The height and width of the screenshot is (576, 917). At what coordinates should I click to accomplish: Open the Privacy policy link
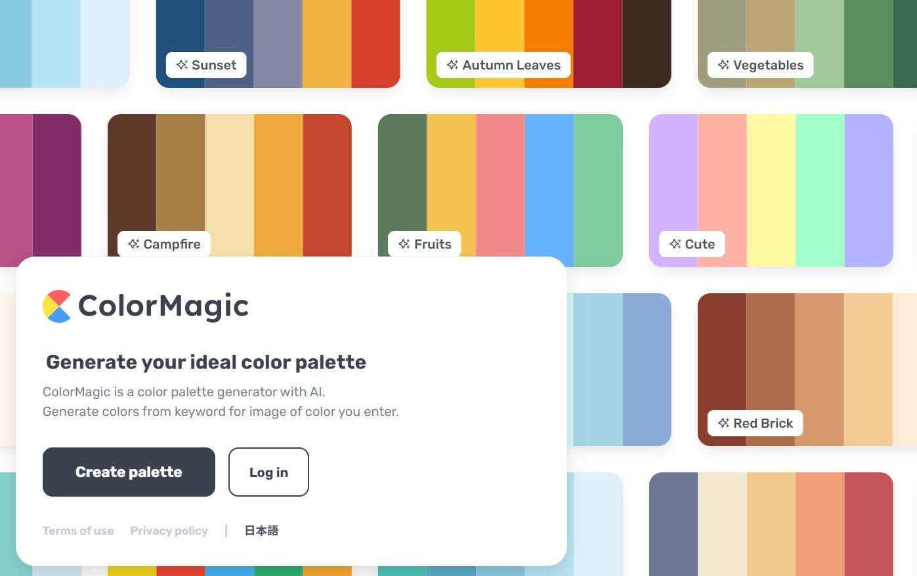click(x=169, y=531)
